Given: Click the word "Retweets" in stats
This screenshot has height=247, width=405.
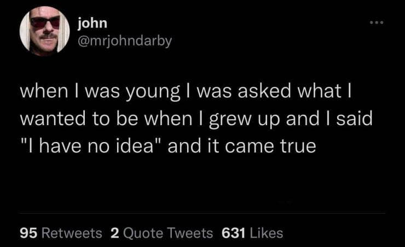Looking at the screenshot, I should click(72, 233).
